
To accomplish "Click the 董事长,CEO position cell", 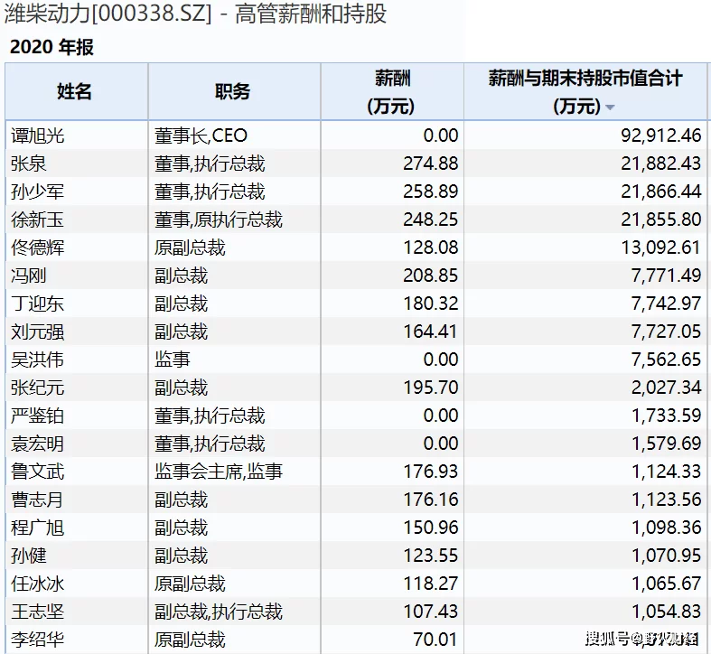I will coord(201,136).
